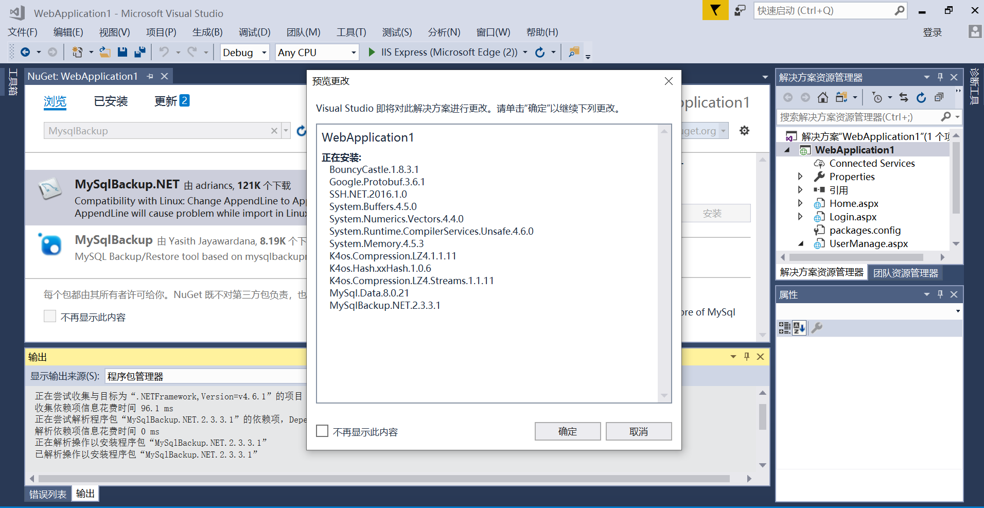Screen dimensions: 984x508
Task: Tick 不再显示此内容 checkbox in NuGet page
Action: click(x=50, y=316)
